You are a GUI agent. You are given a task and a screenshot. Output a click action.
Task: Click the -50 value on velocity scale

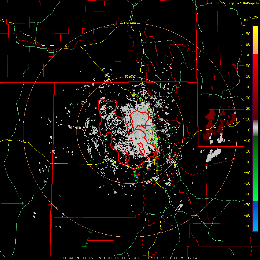(247, 183)
